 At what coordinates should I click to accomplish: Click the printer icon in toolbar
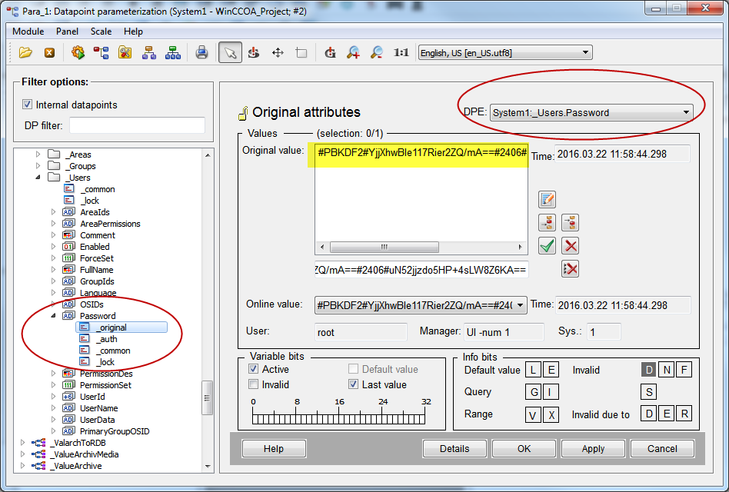coord(201,53)
